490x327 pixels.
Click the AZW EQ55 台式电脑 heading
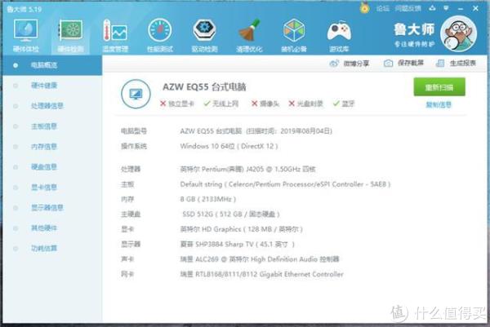click(204, 86)
